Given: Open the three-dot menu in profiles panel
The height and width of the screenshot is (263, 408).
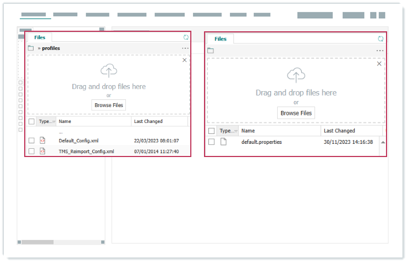Looking at the screenshot, I should (x=185, y=48).
